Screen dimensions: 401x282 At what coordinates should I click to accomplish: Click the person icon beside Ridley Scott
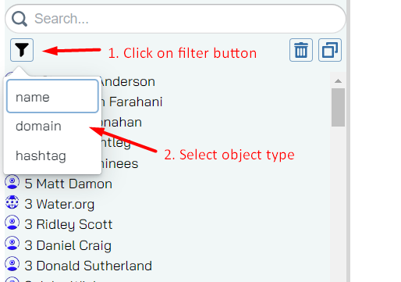pos(12,223)
